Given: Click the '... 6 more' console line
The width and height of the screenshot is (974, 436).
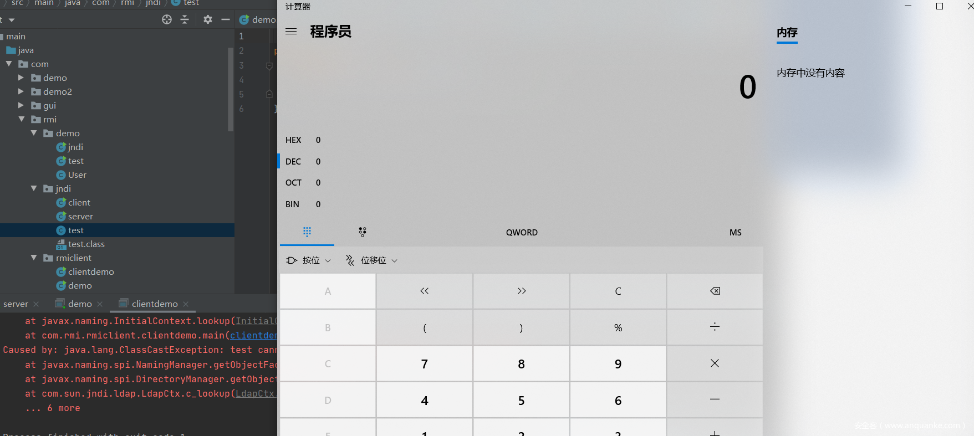Looking at the screenshot, I should [53, 408].
